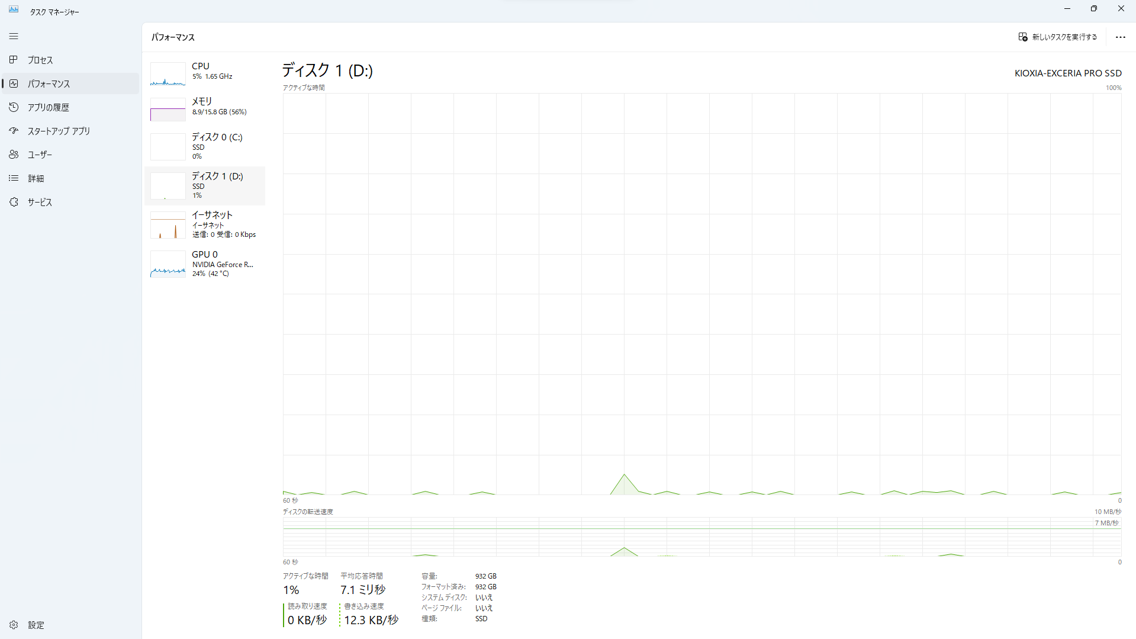Click the 種類 SSD value

481,619
